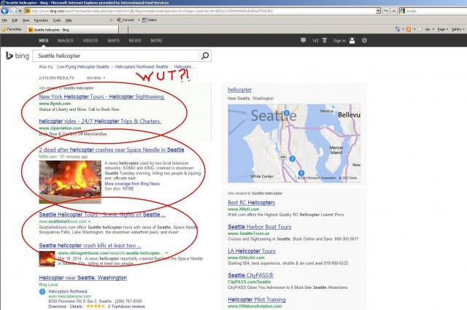
Task: Click the browser Forward arrow button
Action: (13, 11)
